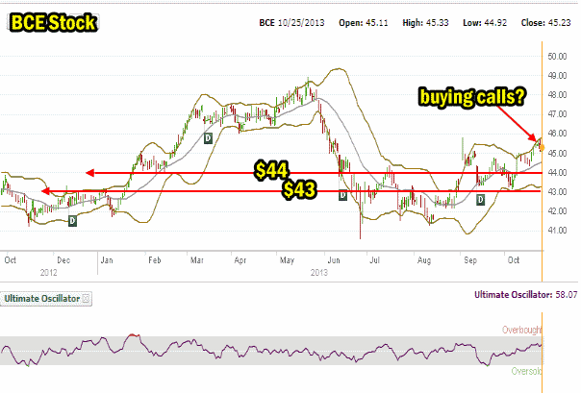
Task: Click the 45.00 price axis label
Action: tap(557, 153)
